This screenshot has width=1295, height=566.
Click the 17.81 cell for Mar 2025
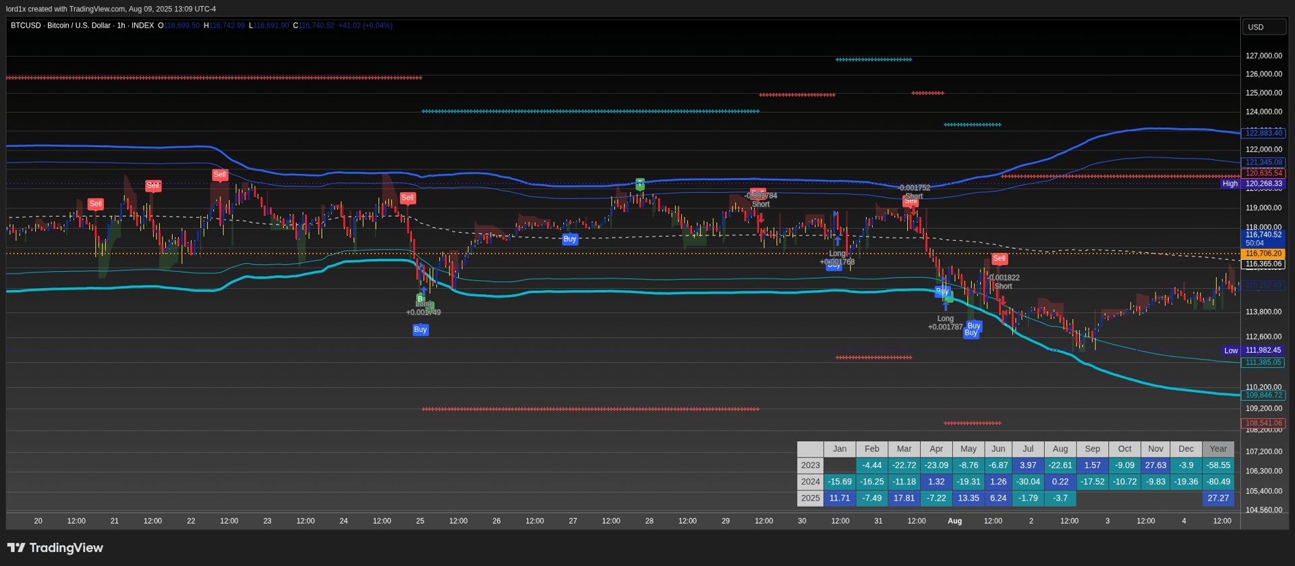click(904, 499)
